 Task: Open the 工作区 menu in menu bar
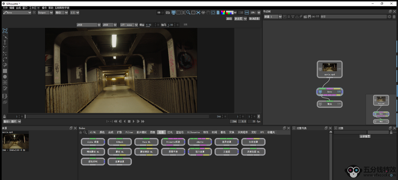pos(34,8)
